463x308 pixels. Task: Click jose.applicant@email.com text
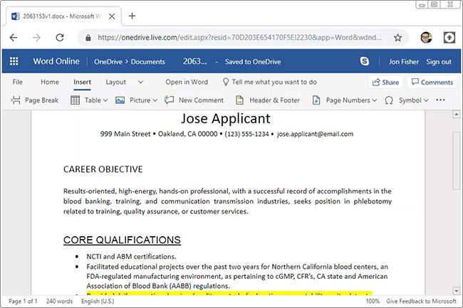click(316, 134)
